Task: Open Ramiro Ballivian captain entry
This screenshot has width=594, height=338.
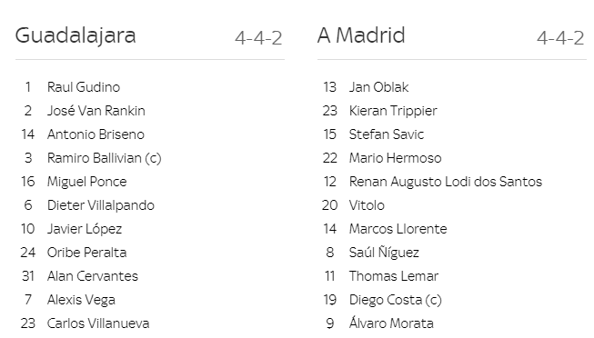Action: (105, 158)
